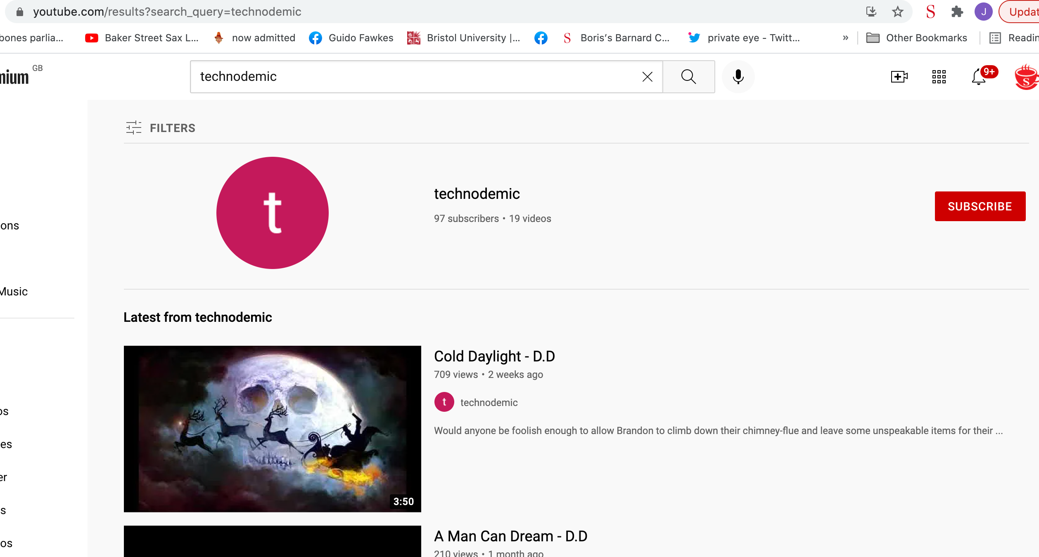Open the Cold Daylight - D.D video title
Viewport: 1039px width, 557px height.
point(494,356)
